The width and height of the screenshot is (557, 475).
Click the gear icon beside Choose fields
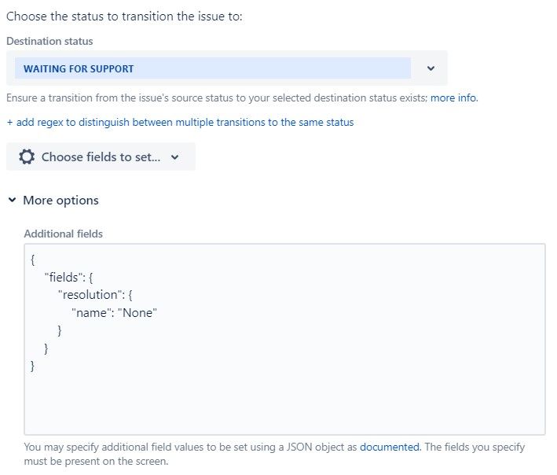[27, 156]
